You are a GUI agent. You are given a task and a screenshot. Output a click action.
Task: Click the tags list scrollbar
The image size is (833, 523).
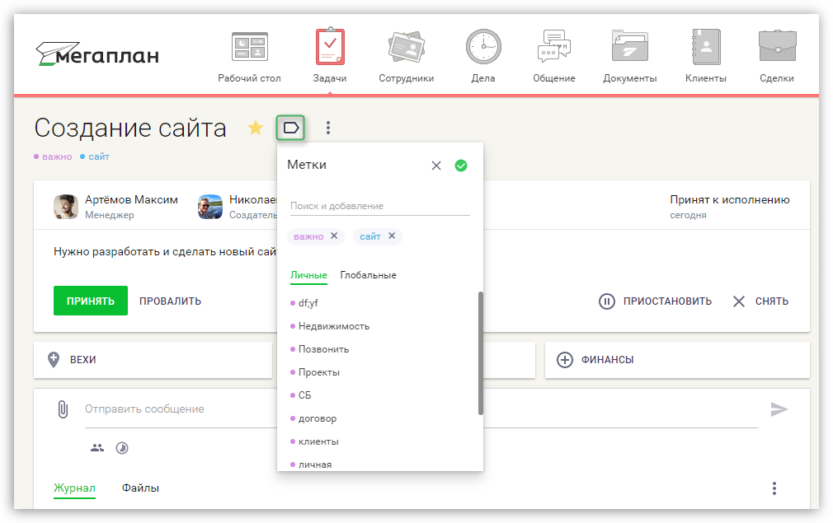click(481, 353)
